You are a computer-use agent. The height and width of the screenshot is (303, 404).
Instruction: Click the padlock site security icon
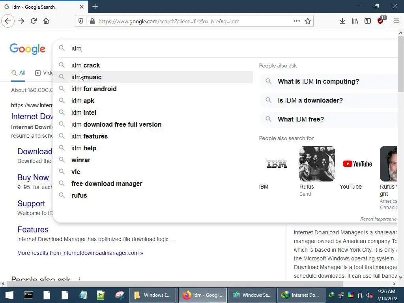(92, 21)
